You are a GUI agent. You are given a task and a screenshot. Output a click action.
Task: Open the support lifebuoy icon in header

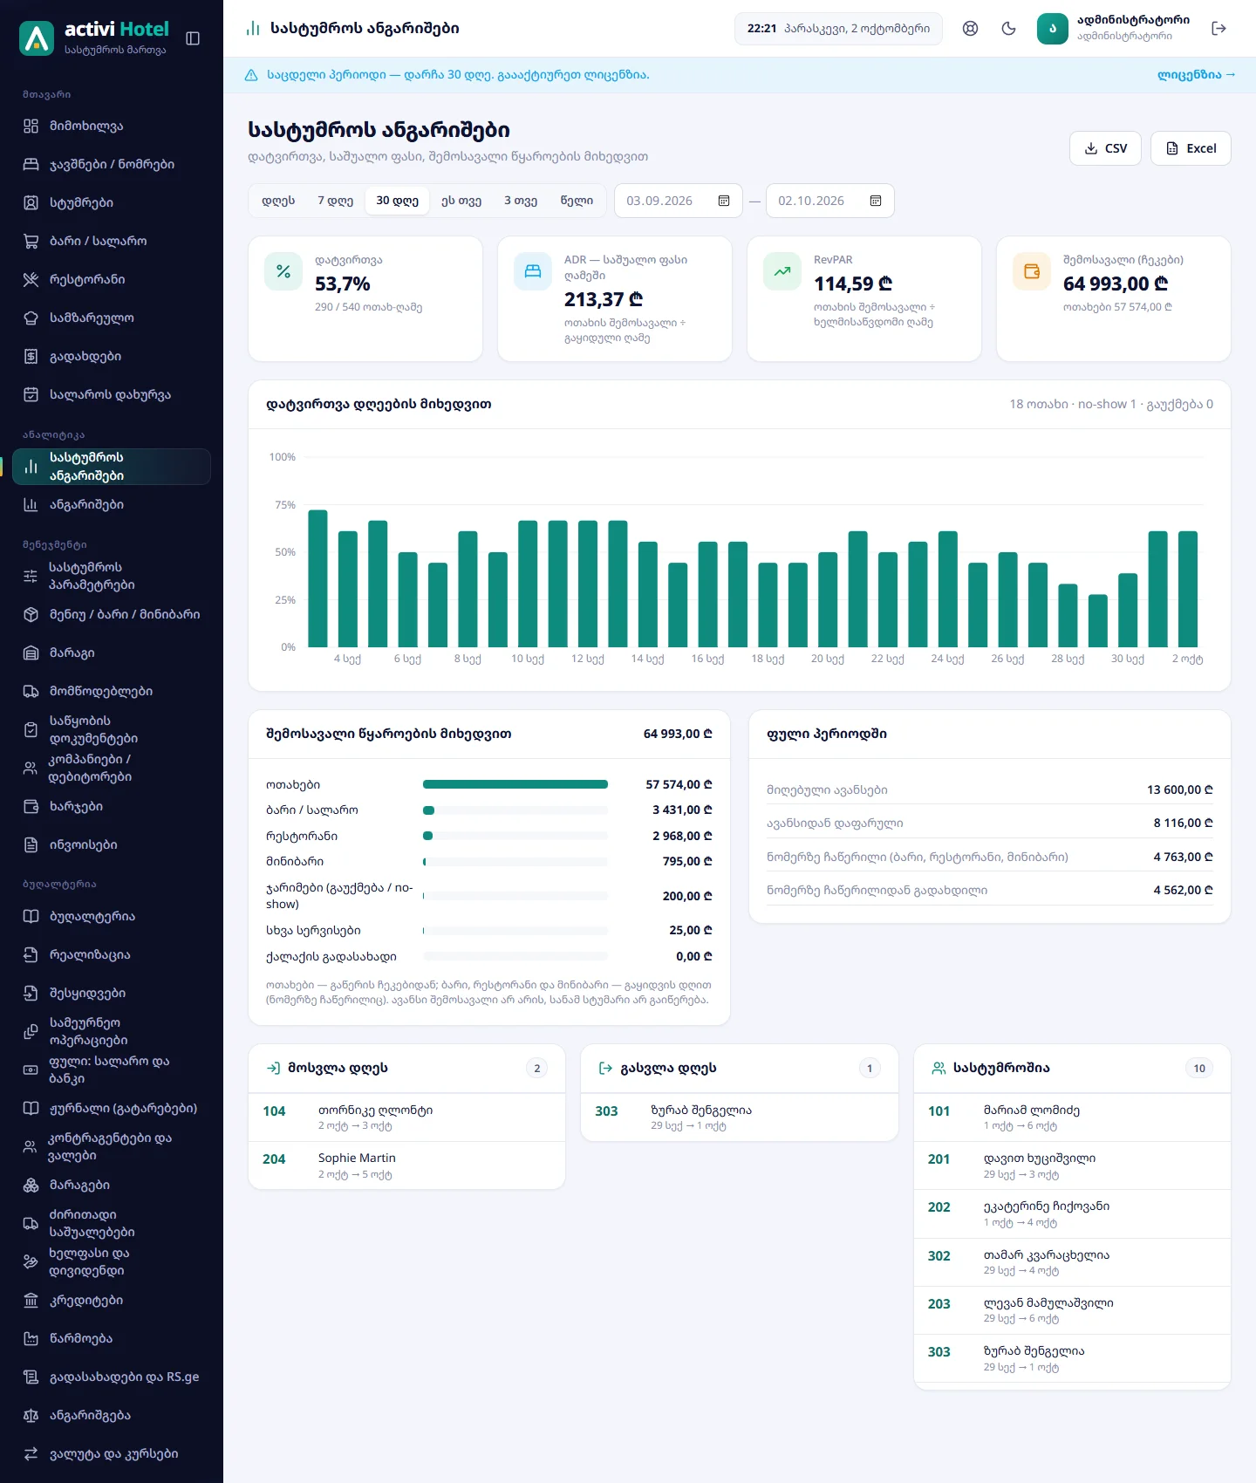(970, 29)
